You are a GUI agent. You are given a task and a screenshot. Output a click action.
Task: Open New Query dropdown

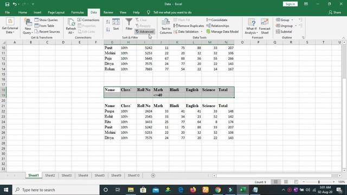click(x=28, y=26)
